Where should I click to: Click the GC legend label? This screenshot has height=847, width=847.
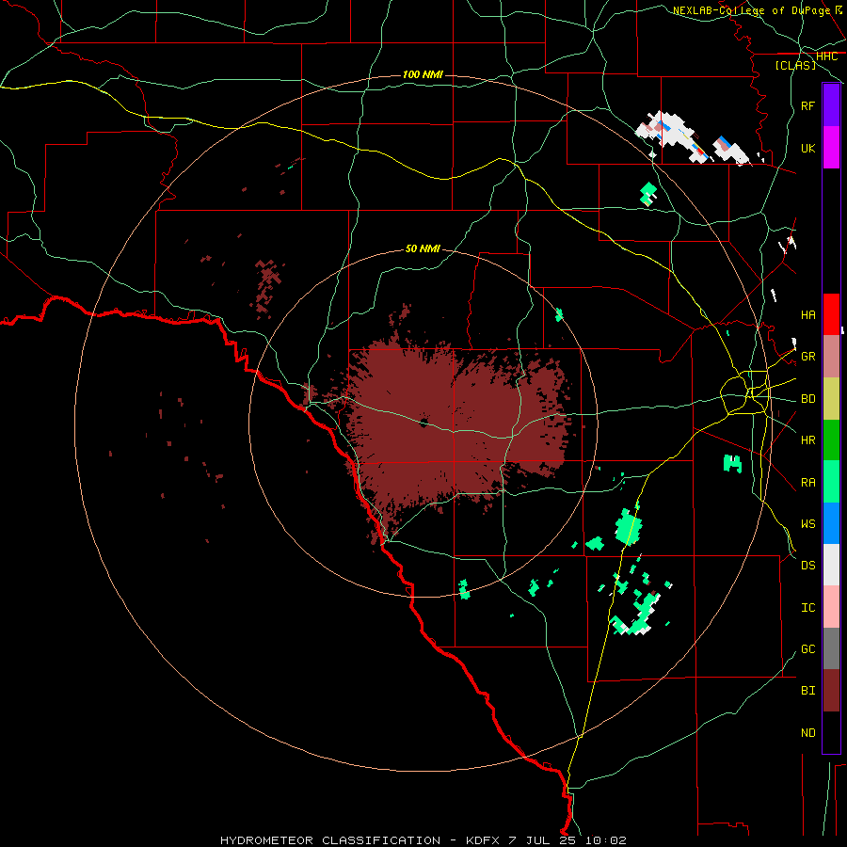tap(808, 649)
